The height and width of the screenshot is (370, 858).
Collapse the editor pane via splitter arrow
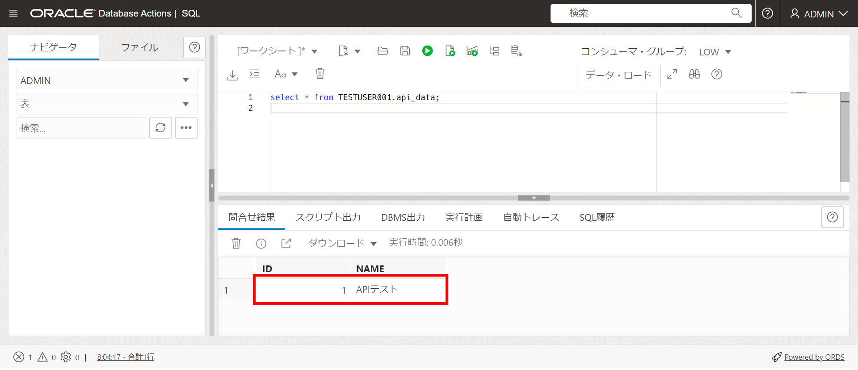pyautogui.click(x=534, y=198)
